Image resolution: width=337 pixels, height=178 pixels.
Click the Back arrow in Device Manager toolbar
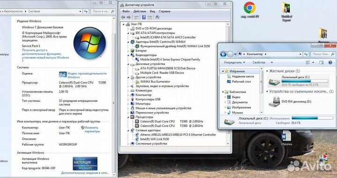[x=123, y=17]
